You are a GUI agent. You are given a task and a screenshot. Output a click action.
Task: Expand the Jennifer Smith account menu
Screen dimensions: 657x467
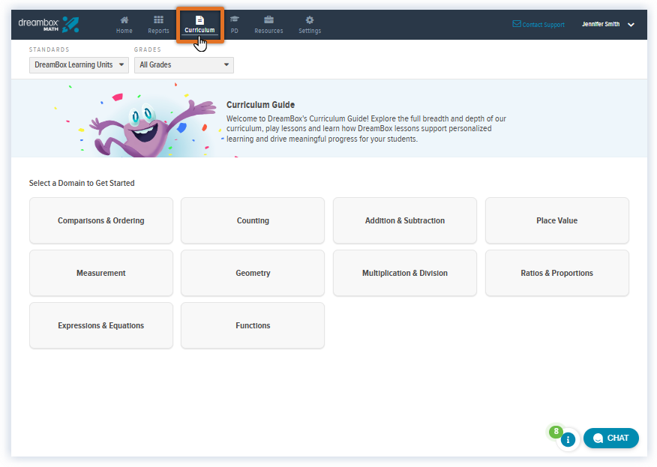click(609, 24)
